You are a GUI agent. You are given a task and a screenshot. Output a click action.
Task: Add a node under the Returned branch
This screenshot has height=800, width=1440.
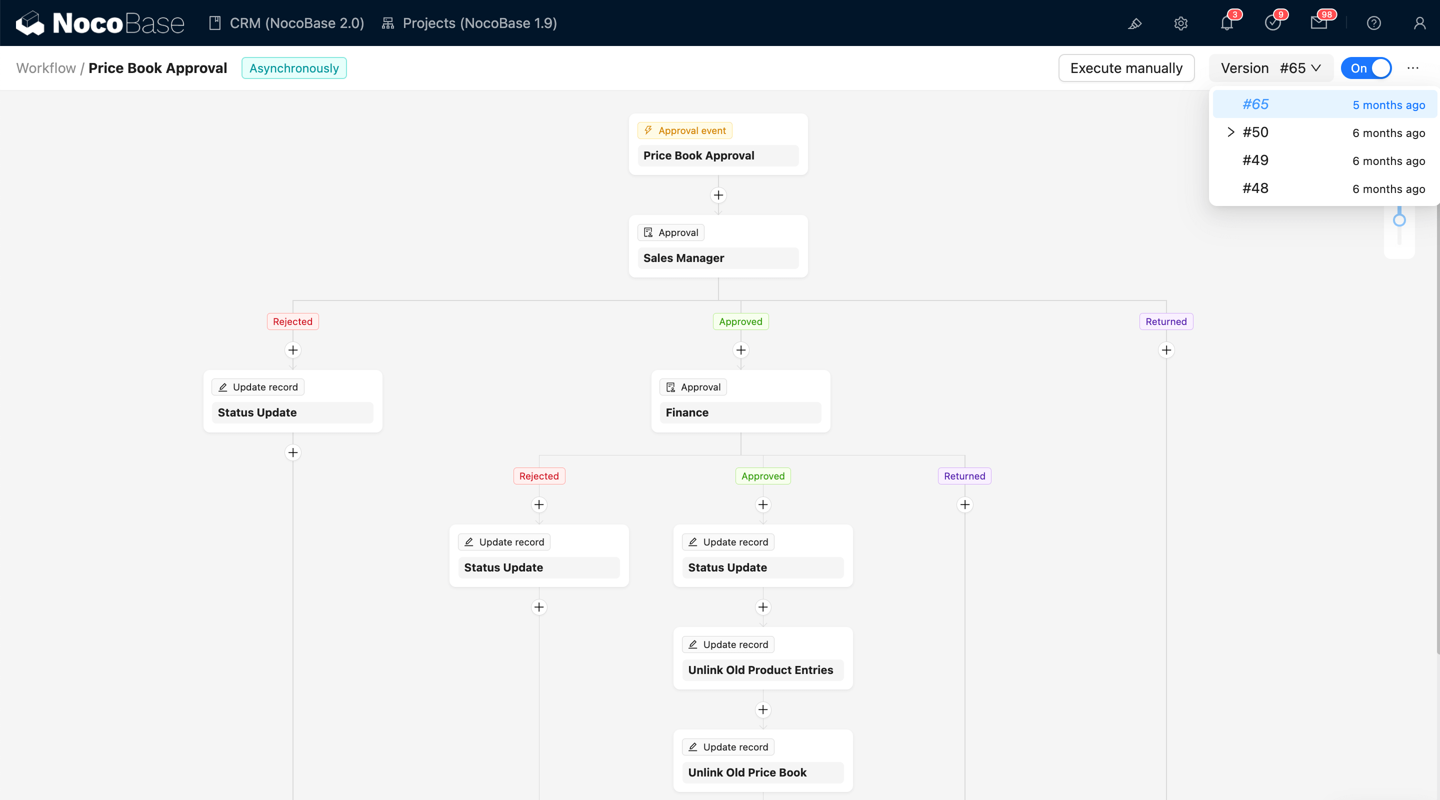[1166, 350]
